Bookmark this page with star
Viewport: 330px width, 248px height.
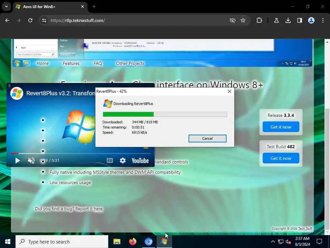pos(243,20)
